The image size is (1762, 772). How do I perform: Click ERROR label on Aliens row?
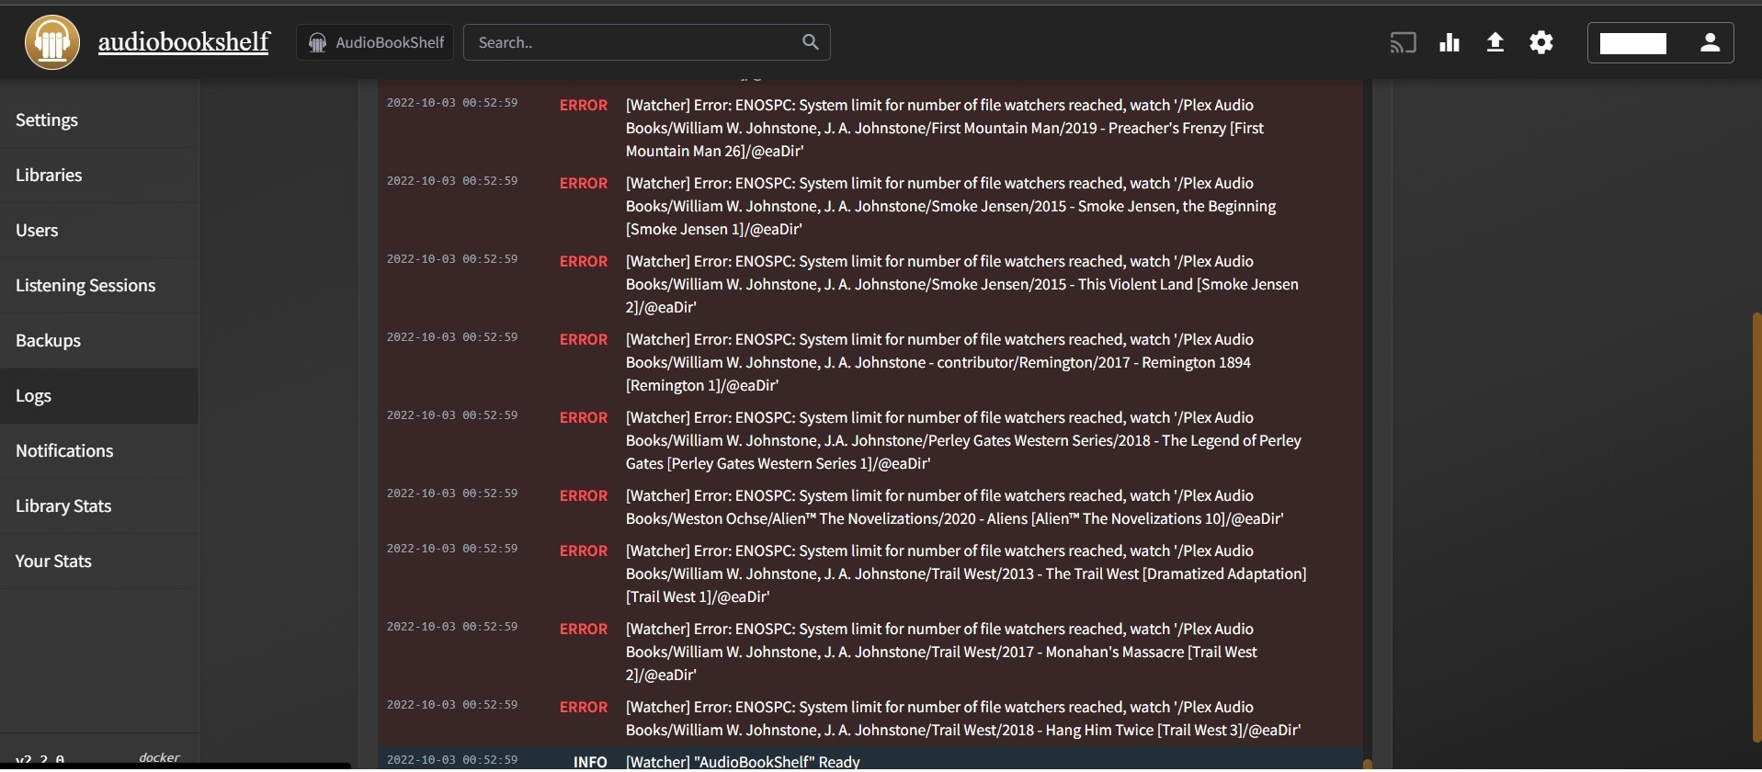click(x=584, y=495)
